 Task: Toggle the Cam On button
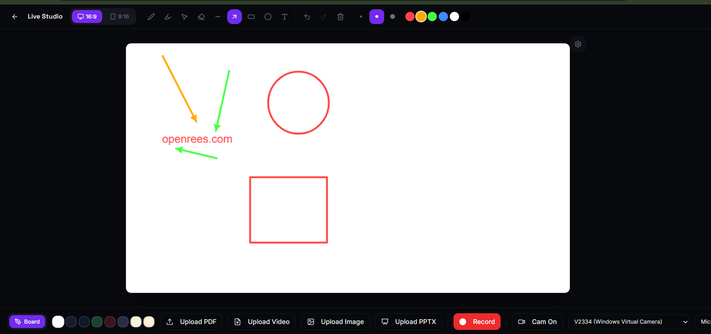(x=537, y=322)
